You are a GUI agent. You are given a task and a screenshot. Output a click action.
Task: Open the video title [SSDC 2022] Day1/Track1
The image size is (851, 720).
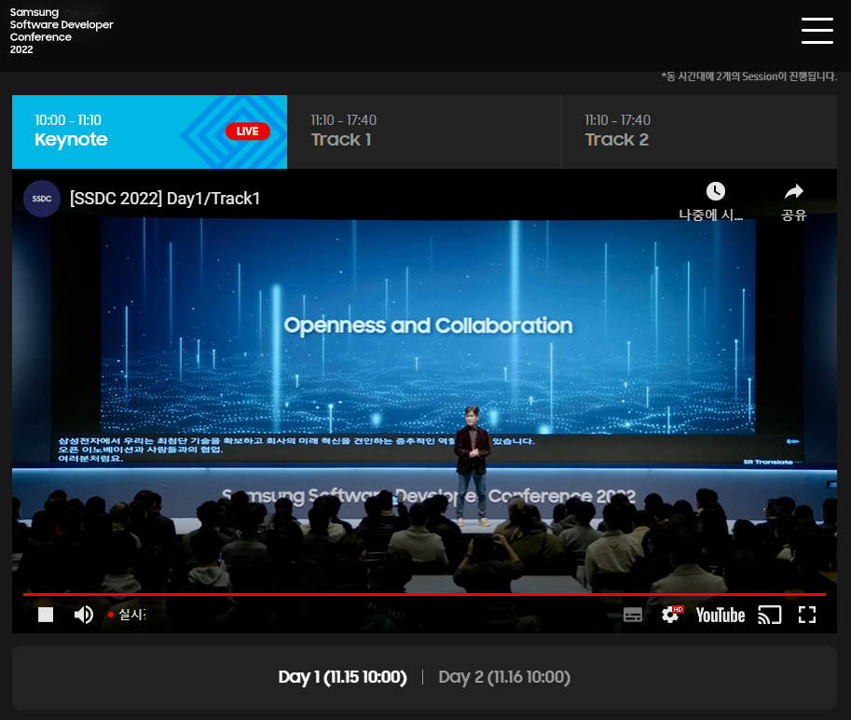165,199
